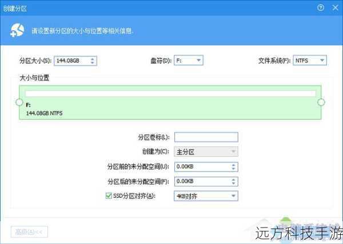Close the create partition dialog

335,8
